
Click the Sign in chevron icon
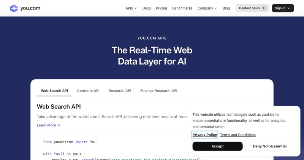pyautogui.click(x=289, y=8)
